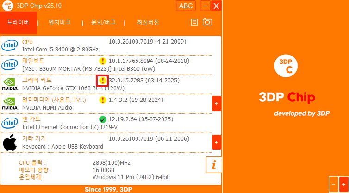Click the ABC language button
This screenshot has height=193, width=349.
(x=186, y=6)
